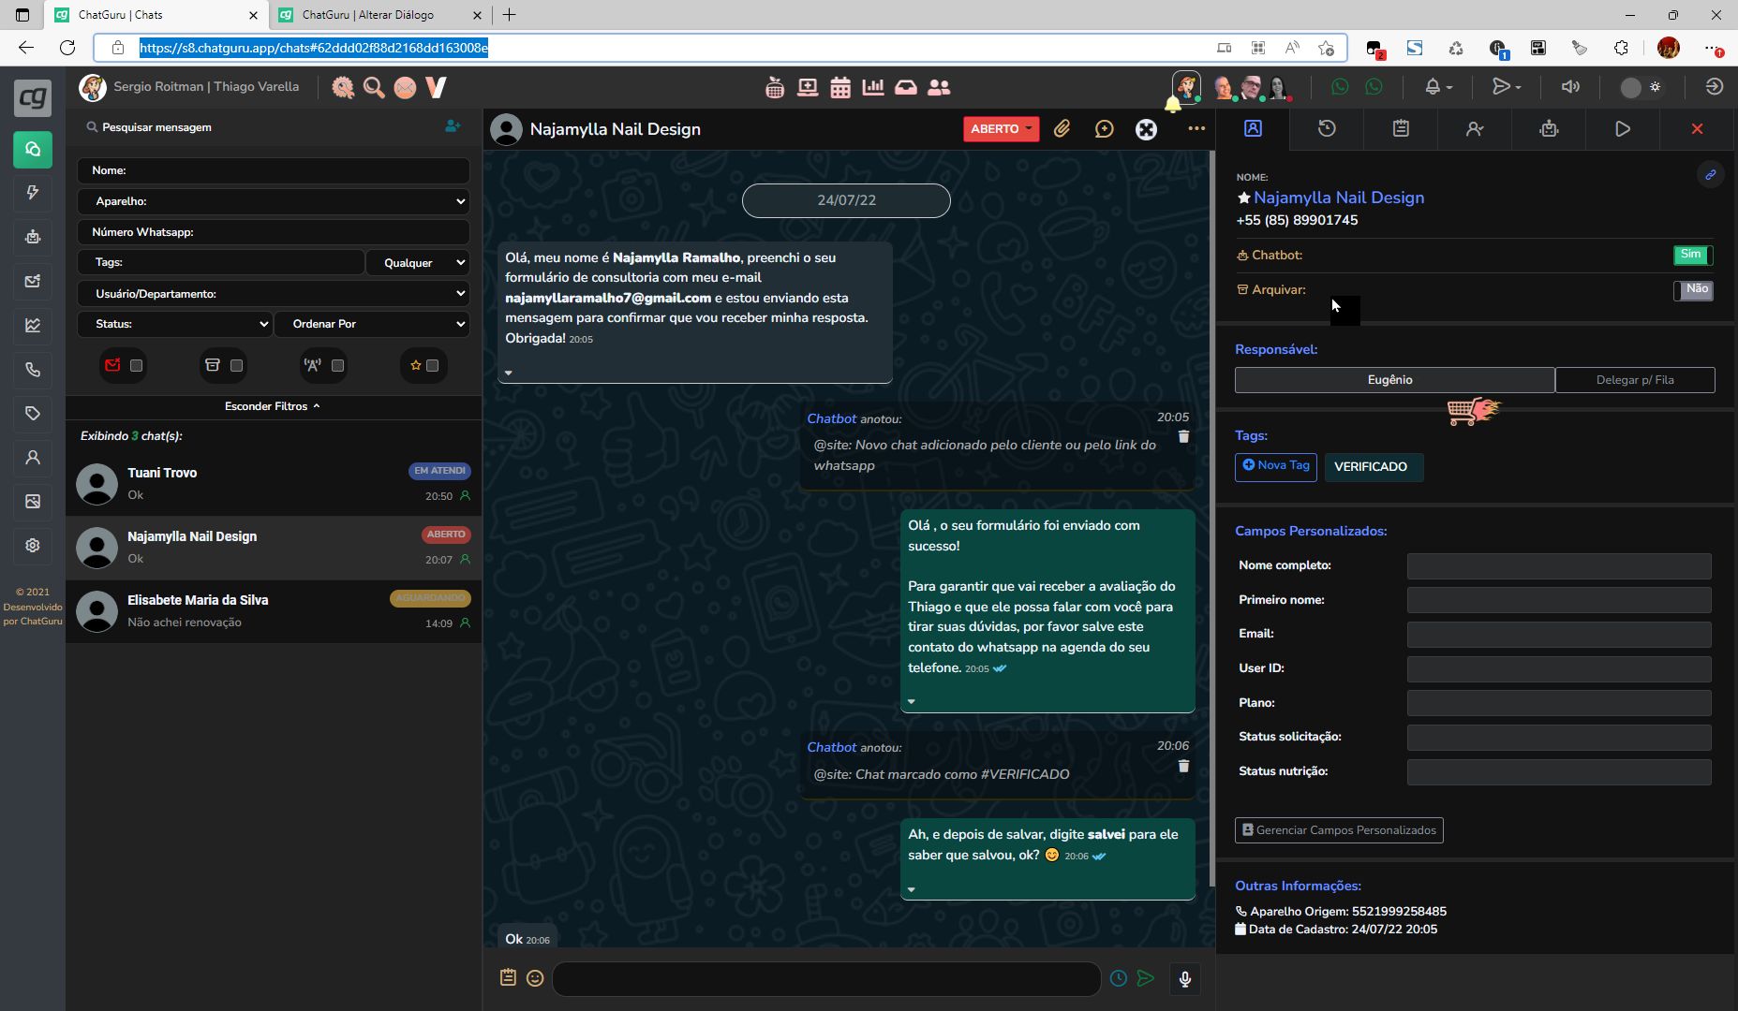Switch to the chatbot robot tab
Screen dimensions: 1738x1011
[1549, 129]
